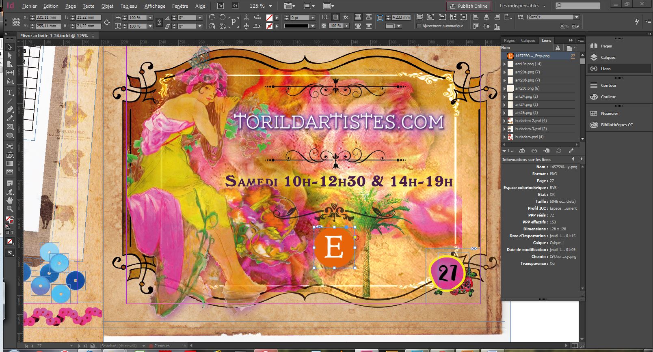Open the stroke weight 0 pt dropdown
653x352 pixels.
(x=313, y=18)
